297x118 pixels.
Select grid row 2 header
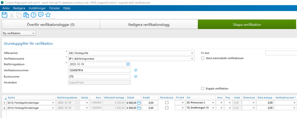tap(4, 108)
